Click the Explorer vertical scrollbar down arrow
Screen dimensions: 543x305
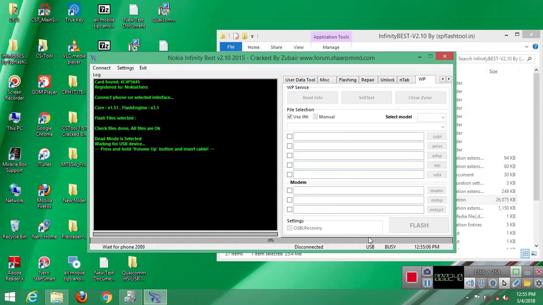point(536,246)
